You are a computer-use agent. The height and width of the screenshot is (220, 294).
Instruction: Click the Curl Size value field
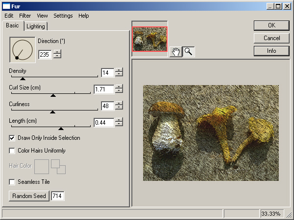(104, 89)
